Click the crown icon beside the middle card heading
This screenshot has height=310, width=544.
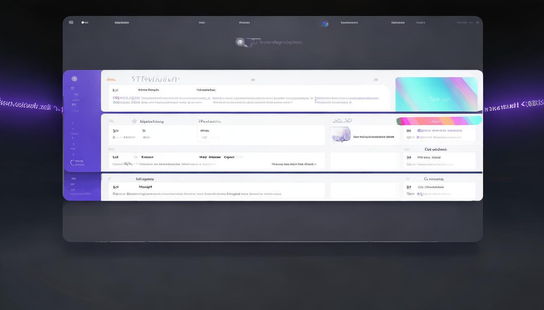[x=134, y=121]
